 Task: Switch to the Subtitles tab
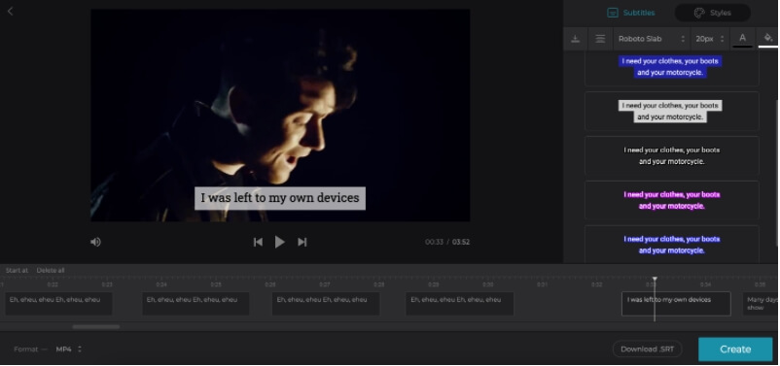click(x=631, y=13)
